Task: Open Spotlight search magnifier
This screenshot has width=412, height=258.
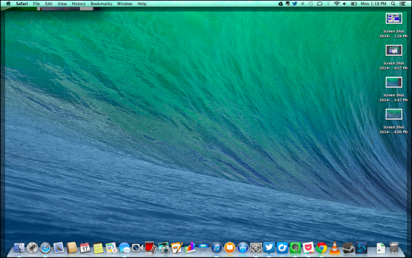Action: [x=393, y=4]
